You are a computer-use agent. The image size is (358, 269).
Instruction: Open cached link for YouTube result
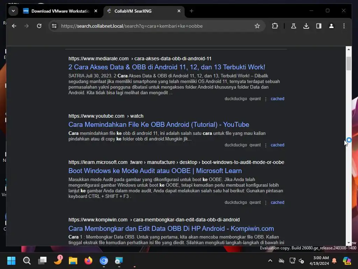point(277,145)
